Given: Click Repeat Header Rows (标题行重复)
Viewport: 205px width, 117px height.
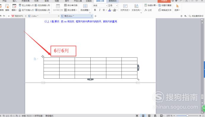Looking at the screenshot, I should [x=165, y=5].
